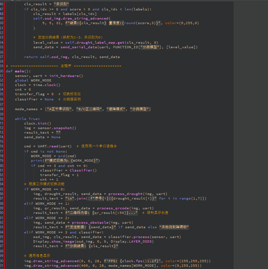Screen dimensions: 268x269
Task: Click the Classifier() instantiation
Action: (x=83, y=170)
